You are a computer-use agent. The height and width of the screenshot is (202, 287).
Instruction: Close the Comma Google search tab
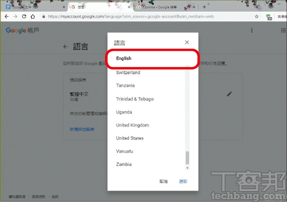(194, 7)
